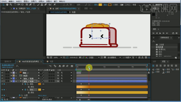The image size is (181, 102).
Task: Hide layer 6 机器 eye visibility
Action: pos(2,76)
